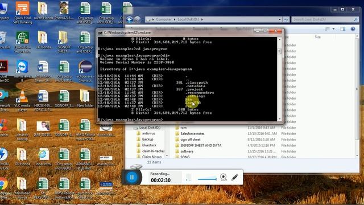Open Acrobat Reader DC shortcut
This screenshot has height=205, width=364.
3,71
